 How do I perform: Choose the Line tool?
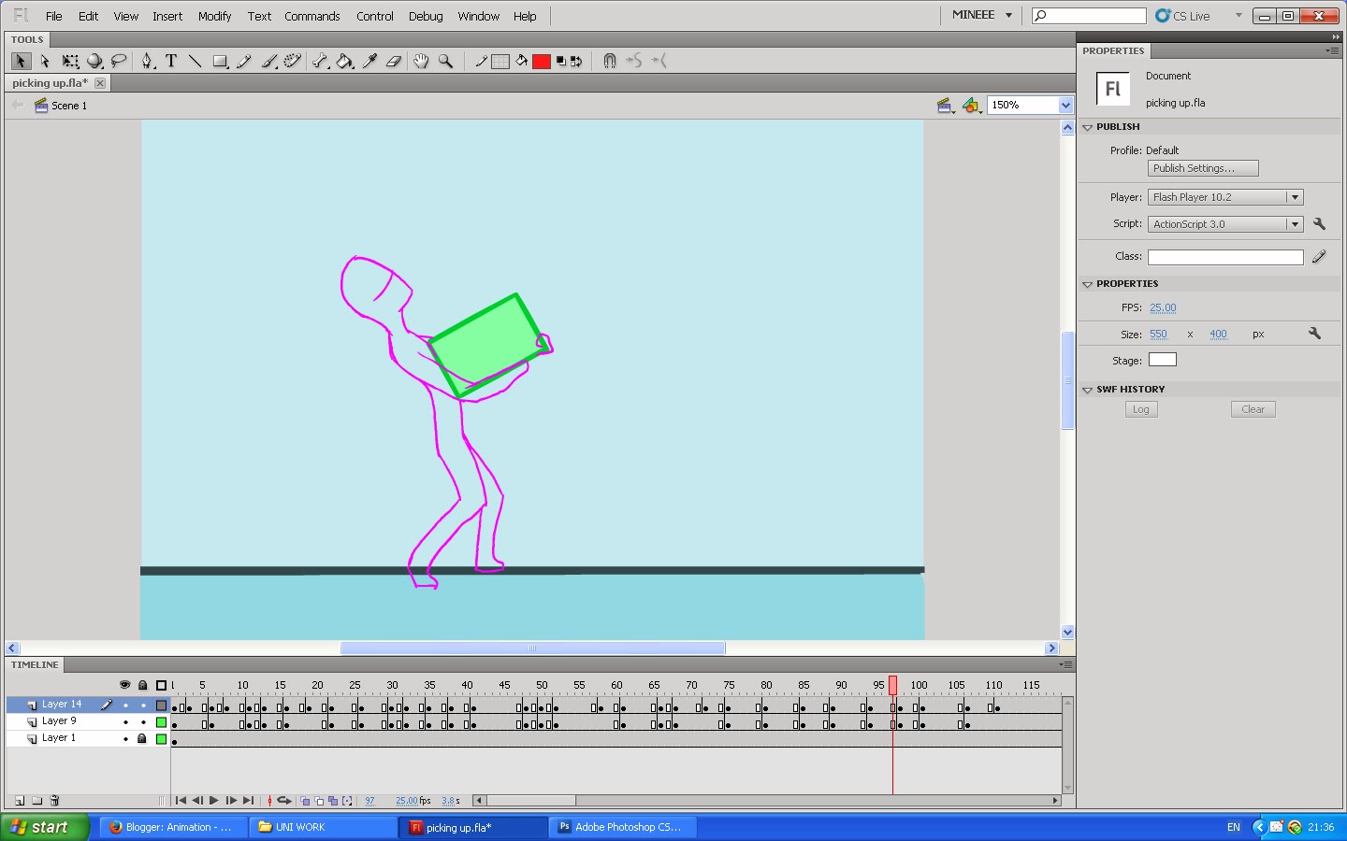click(x=196, y=62)
